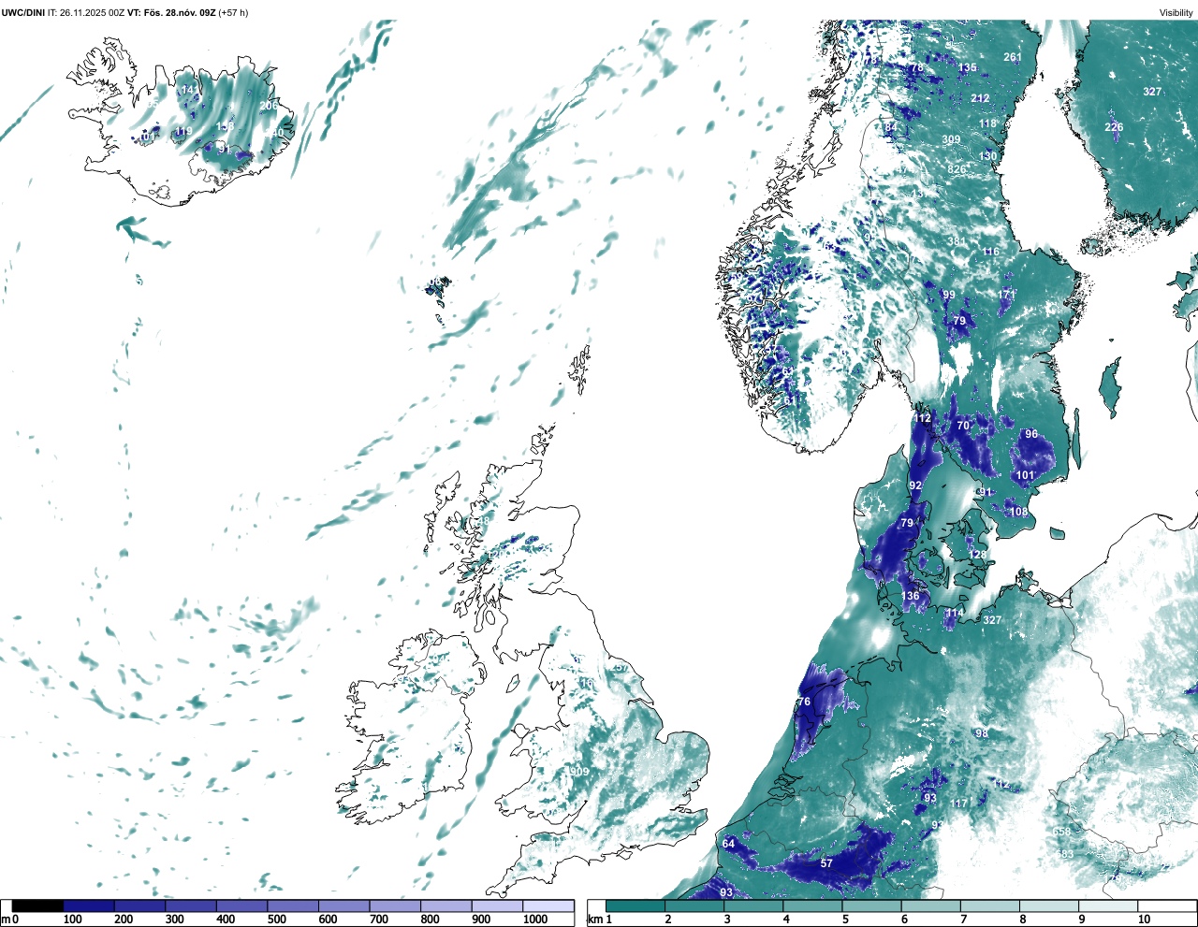Select the 500–600 m legend color segment
The image size is (1198, 927).
coord(293,906)
